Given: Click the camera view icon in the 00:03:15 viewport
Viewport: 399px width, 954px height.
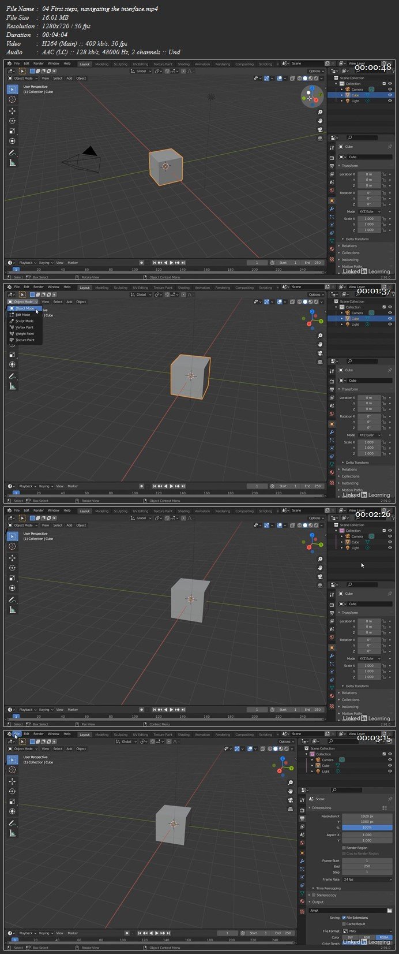Looking at the screenshot, I should tap(290, 800).
